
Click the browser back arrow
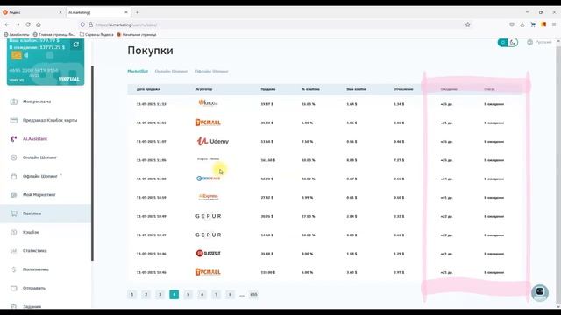(7, 24)
